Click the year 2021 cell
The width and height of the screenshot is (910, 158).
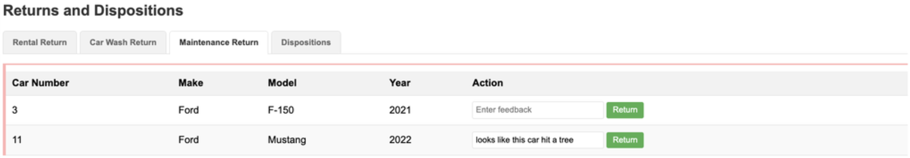400,110
